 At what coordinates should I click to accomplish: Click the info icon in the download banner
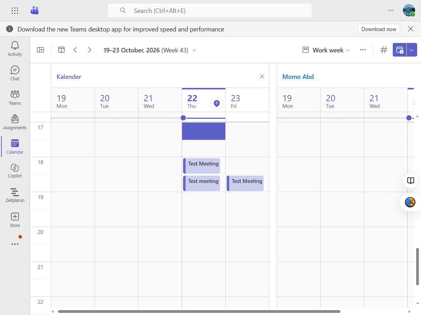[x=10, y=29]
